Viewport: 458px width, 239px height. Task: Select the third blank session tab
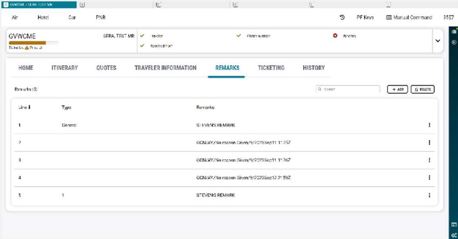click(x=158, y=4)
